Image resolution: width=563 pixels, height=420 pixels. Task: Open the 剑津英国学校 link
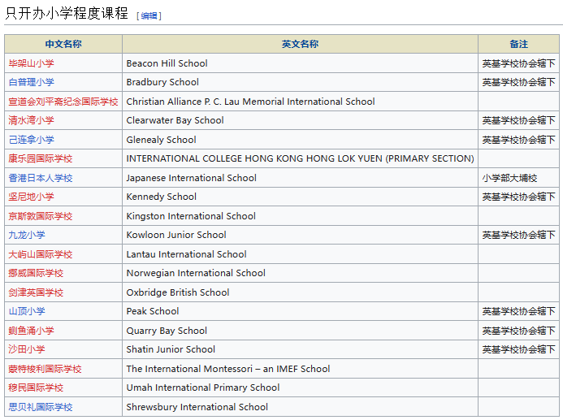tap(36, 292)
